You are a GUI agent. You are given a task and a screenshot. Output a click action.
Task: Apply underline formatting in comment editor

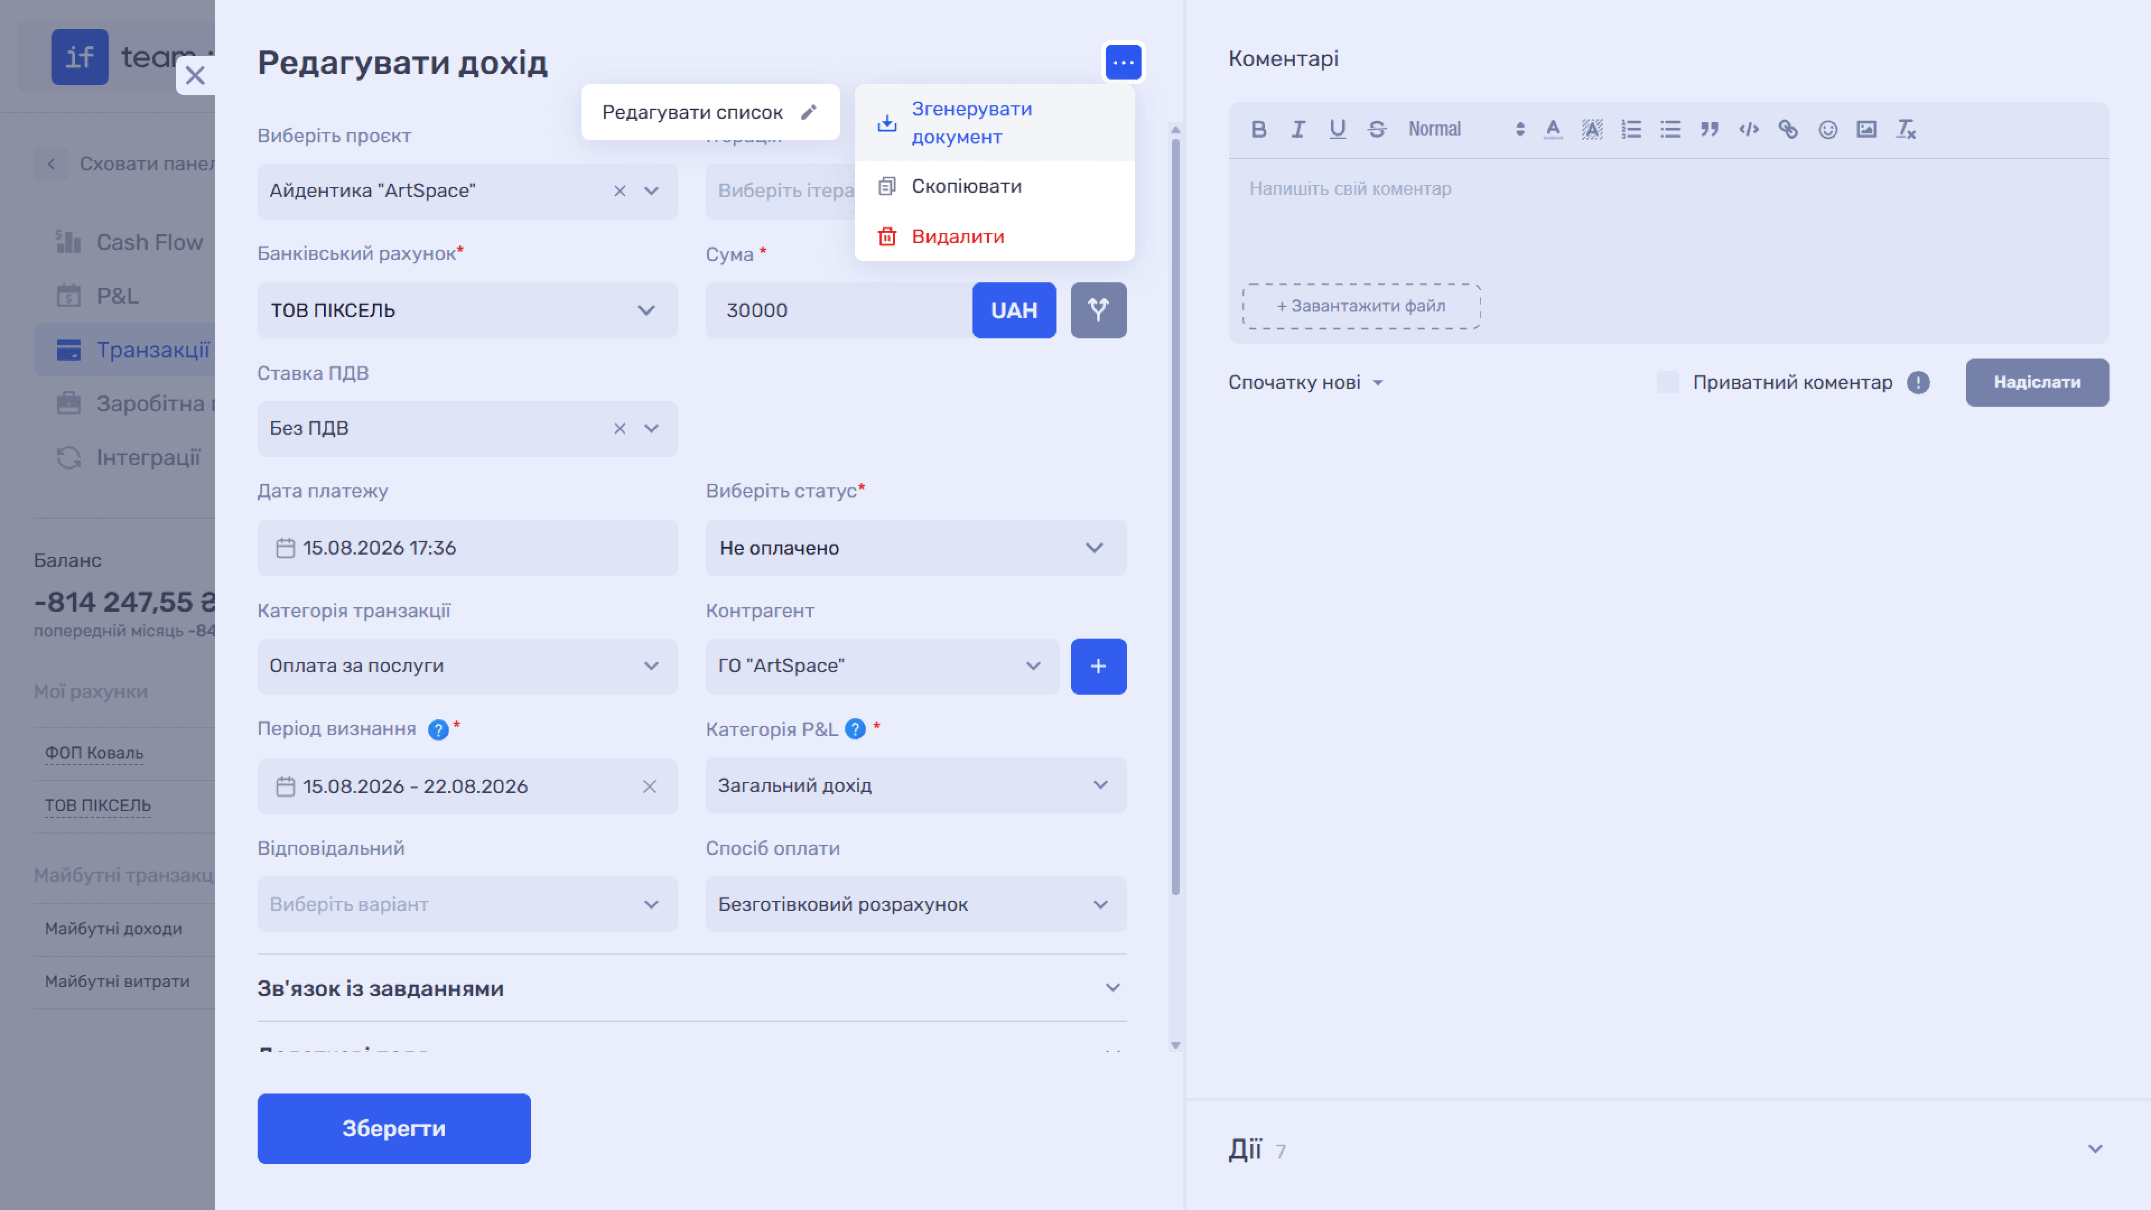(1337, 129)
